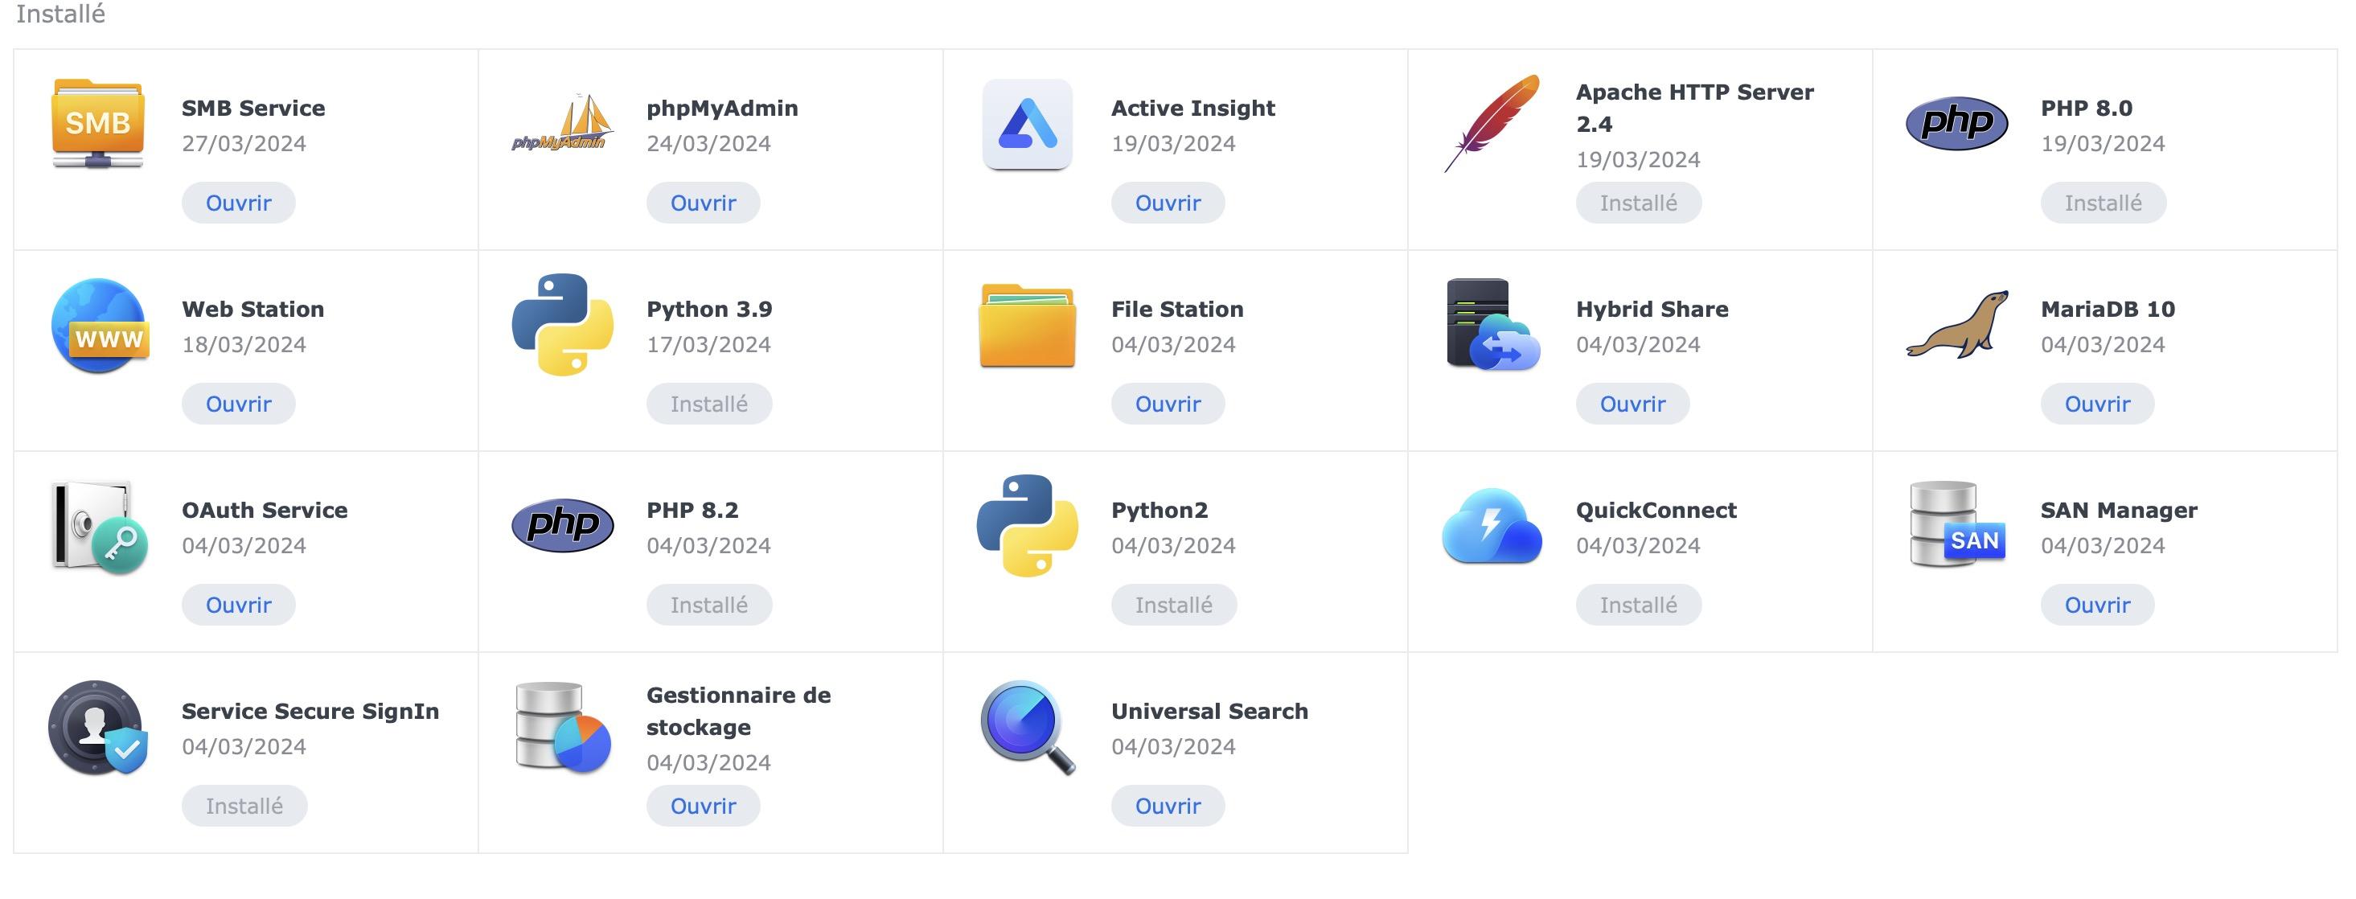Click the File Station folder icon

click(1027, 326)
